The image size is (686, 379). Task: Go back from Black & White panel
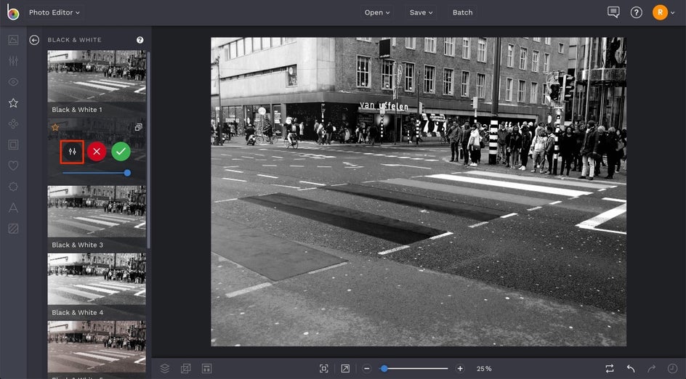(x=34, y=40)
